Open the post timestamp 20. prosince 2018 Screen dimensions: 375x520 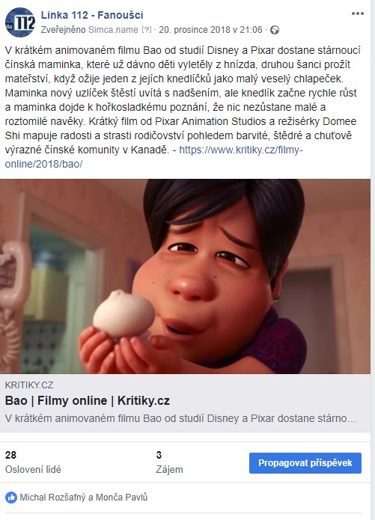tap(210, 30)
